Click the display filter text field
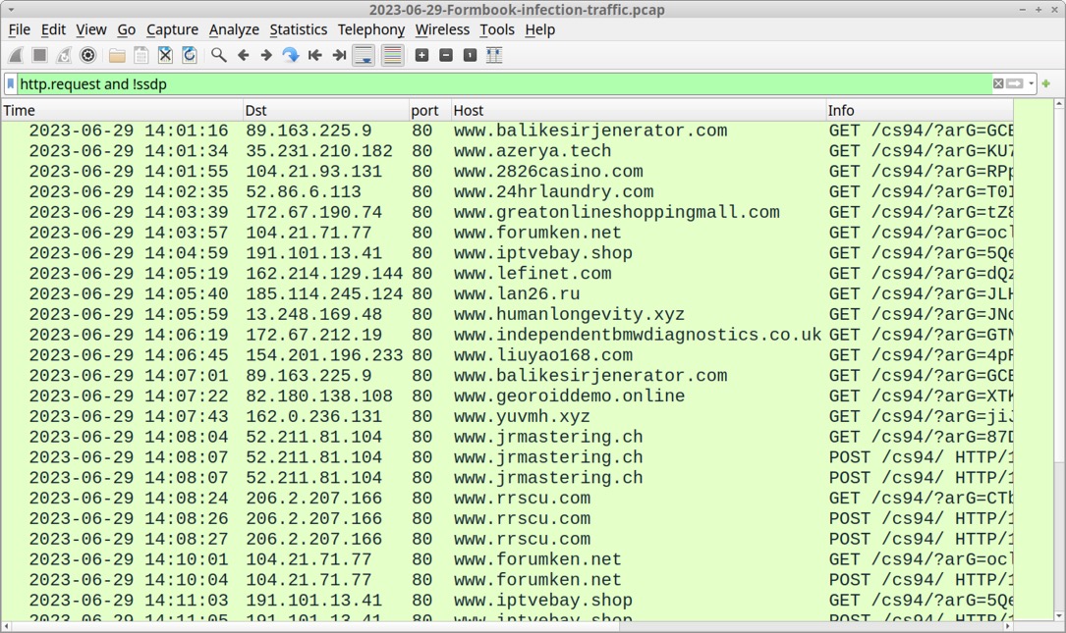1066x633 pixels. tap(503, 83)
